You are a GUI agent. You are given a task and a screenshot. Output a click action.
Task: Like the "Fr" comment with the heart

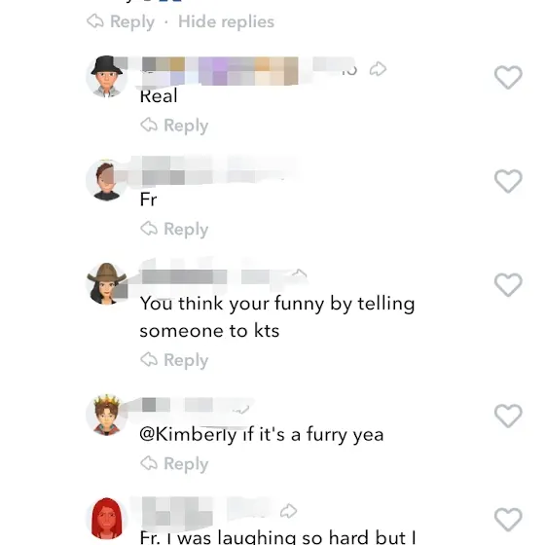pos(508,181)
